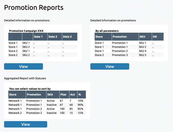
Task: Select the Promotion header in aggregated table
Action: tap(36, 95)
